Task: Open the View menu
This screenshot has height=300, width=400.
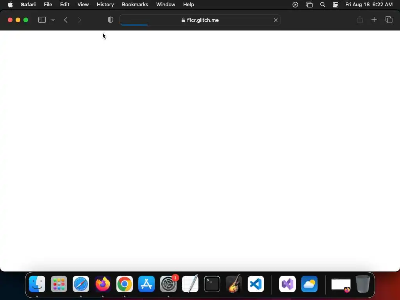Action: coord(83,4)
